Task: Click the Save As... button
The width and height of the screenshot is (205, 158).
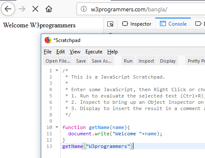Action: click(101, 61)
